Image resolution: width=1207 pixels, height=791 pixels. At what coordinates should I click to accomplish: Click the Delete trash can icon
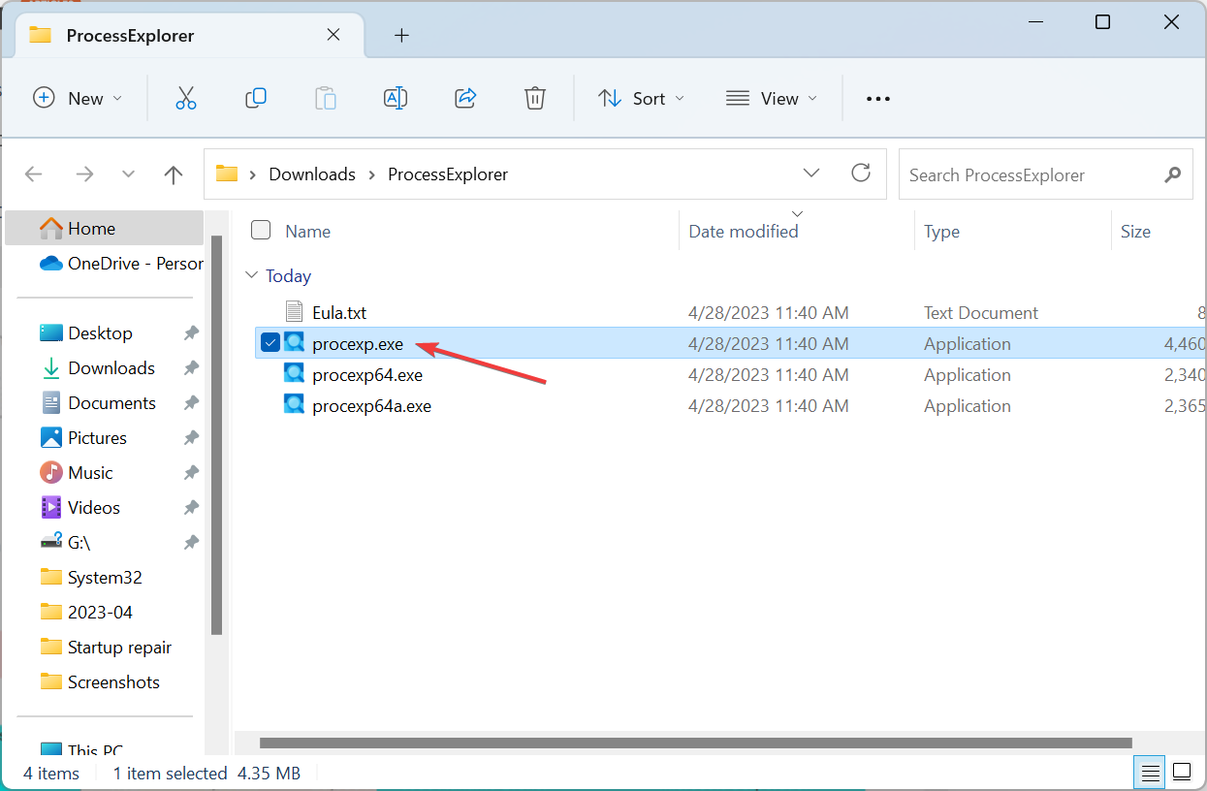point(535,98)
